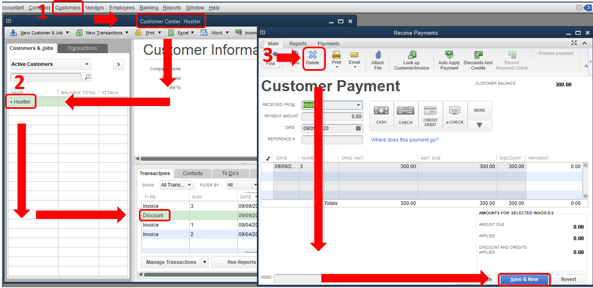Select the e-Check payment icon
593x288 pixels.
(455, 115)
